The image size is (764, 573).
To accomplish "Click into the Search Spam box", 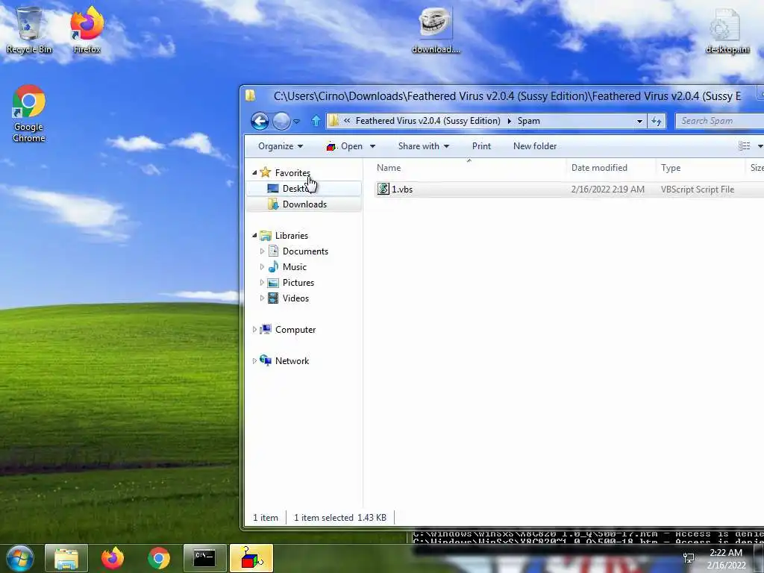I will point(719,121).
